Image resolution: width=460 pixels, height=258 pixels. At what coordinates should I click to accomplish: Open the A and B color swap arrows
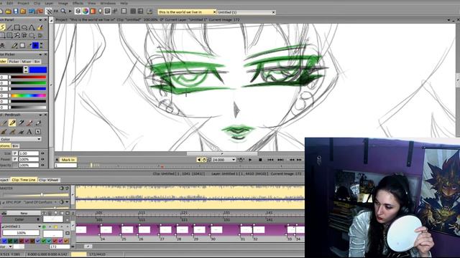click(x=26, y=70)
